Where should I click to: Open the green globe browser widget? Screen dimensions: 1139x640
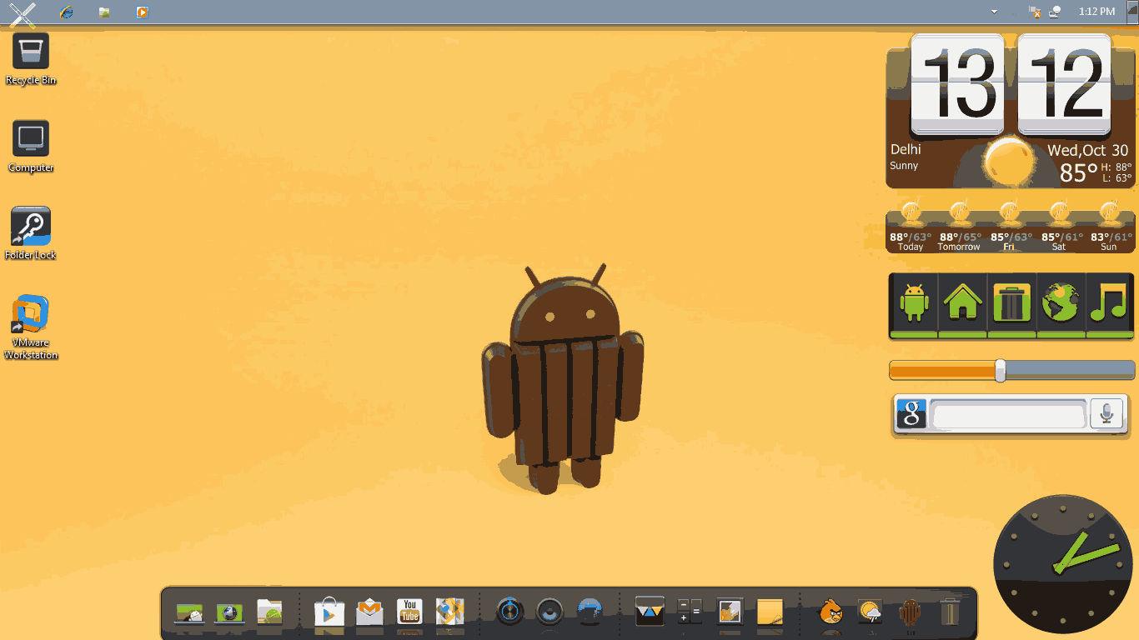[x=1061, y=303]
